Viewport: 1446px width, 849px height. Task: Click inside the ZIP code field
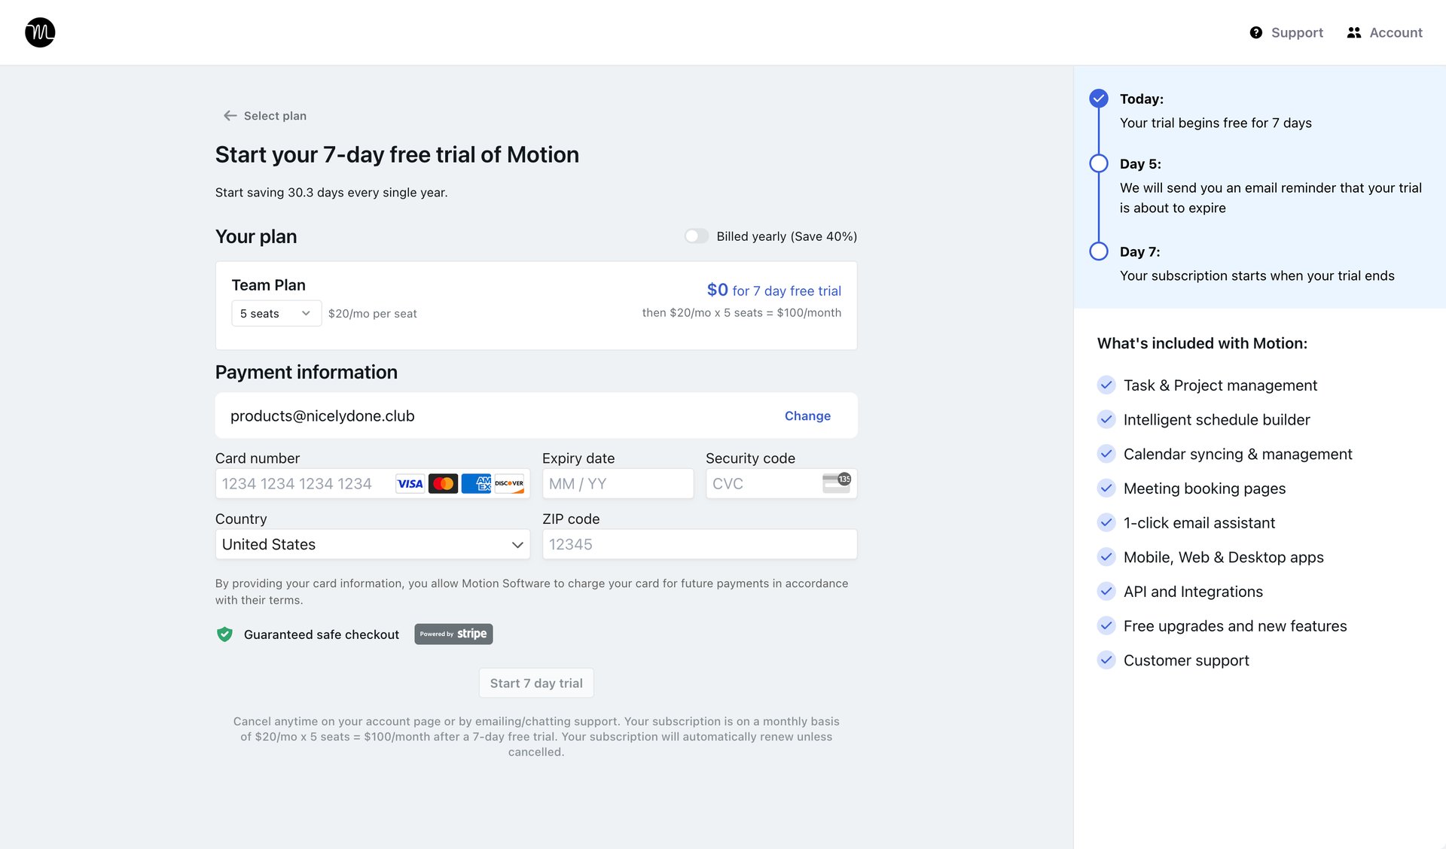pos(699,544)
